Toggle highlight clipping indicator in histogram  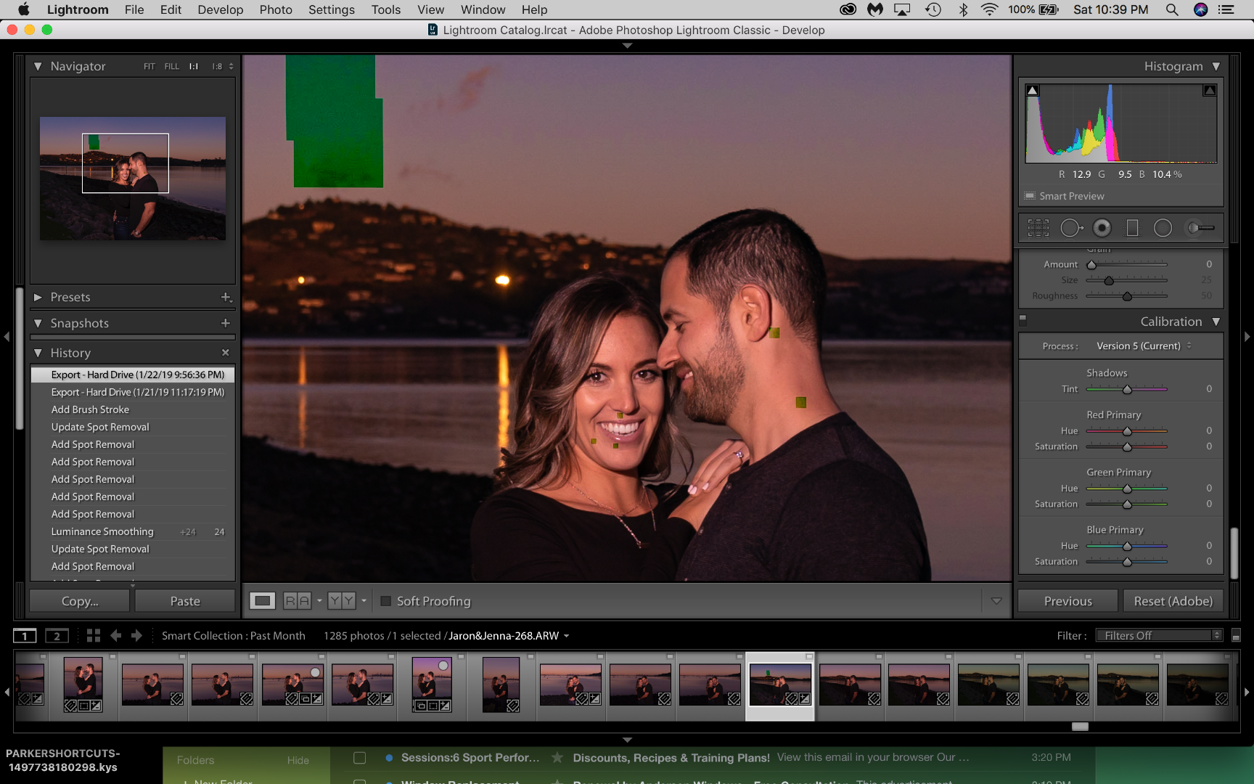coord(1210,91)
